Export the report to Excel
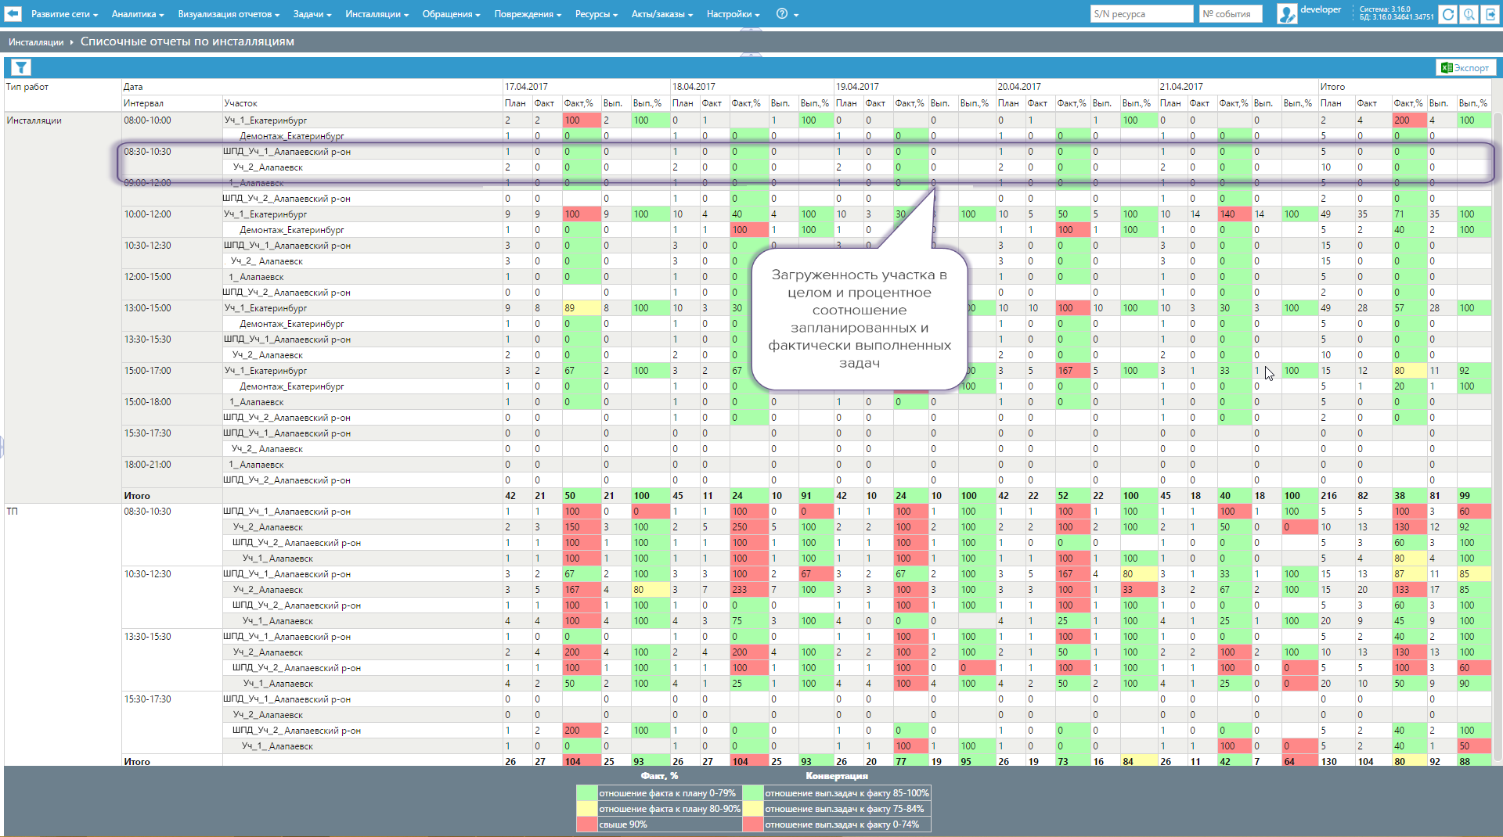 [1465, 68]
